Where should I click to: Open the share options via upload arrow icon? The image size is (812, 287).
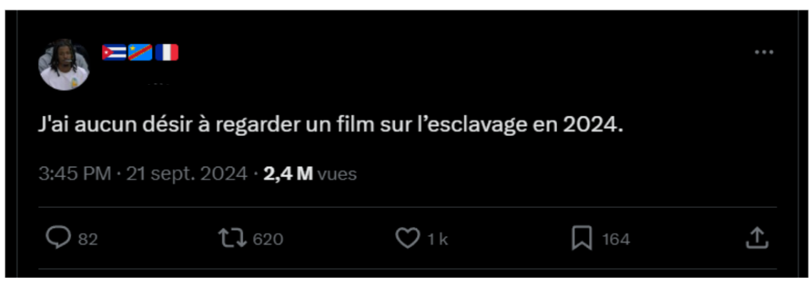[756, 238]
